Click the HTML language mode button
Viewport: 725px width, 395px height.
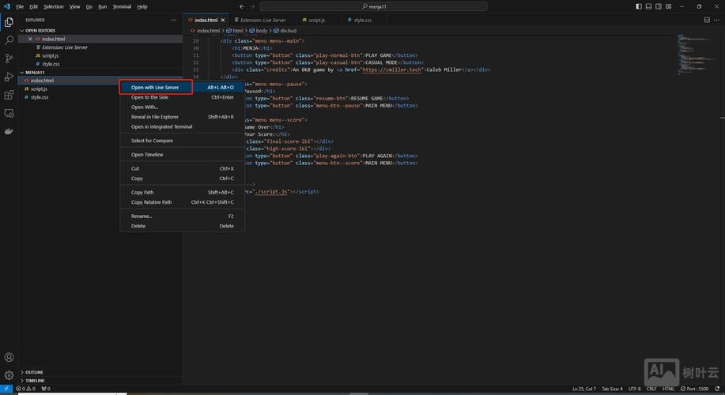click(x=667, y=389)
